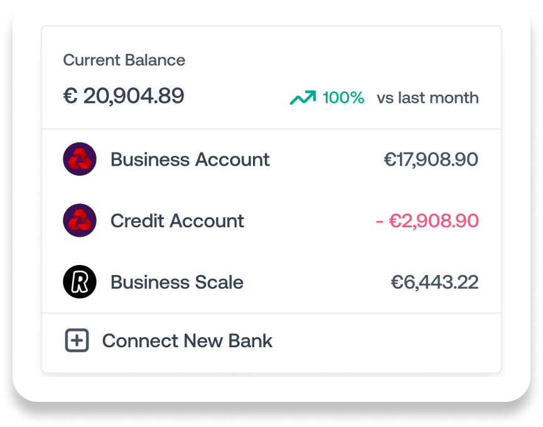
Task: Click the Revolut logo beside Business Scale
Action: tap(80, 283)
